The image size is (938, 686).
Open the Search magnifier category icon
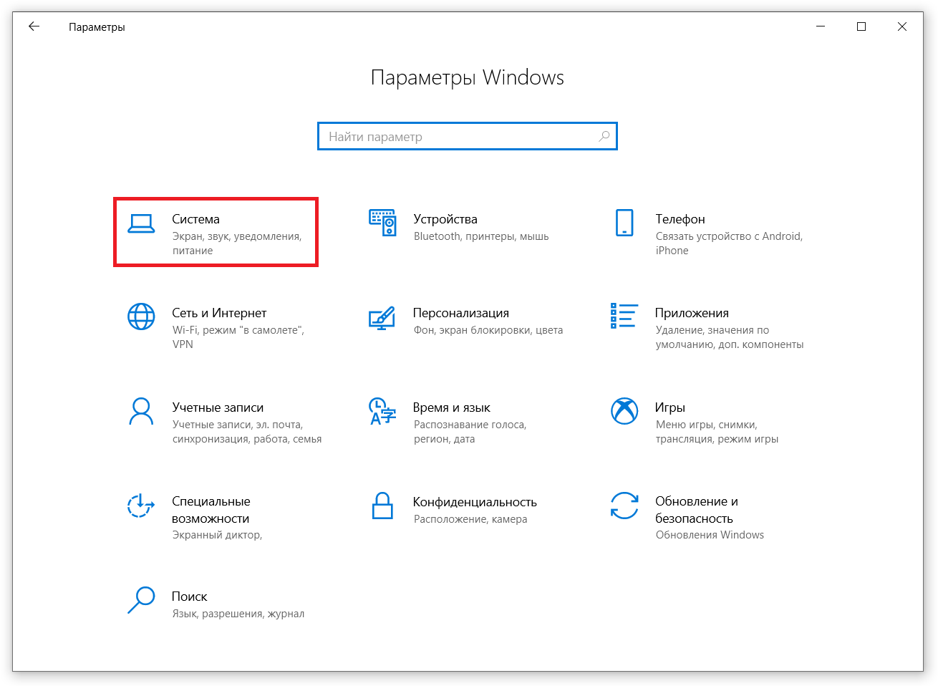pyautogui.click(x=141, y=600)
